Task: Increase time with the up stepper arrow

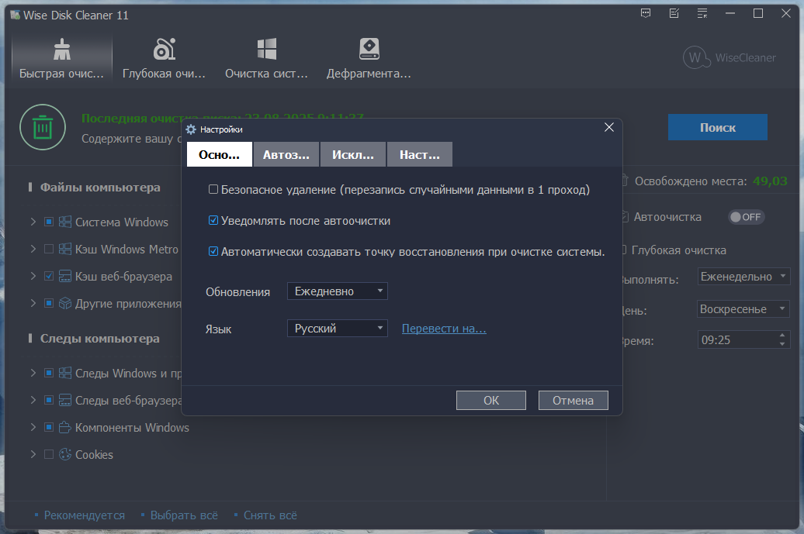Action: tap(782, 336)
